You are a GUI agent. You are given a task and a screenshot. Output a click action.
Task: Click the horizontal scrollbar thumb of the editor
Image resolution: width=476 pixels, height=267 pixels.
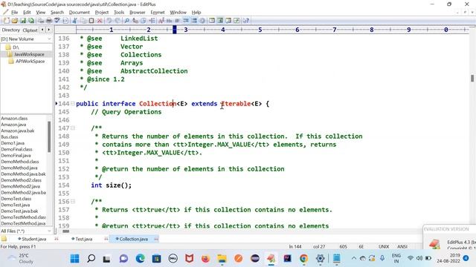click(65, 231)
